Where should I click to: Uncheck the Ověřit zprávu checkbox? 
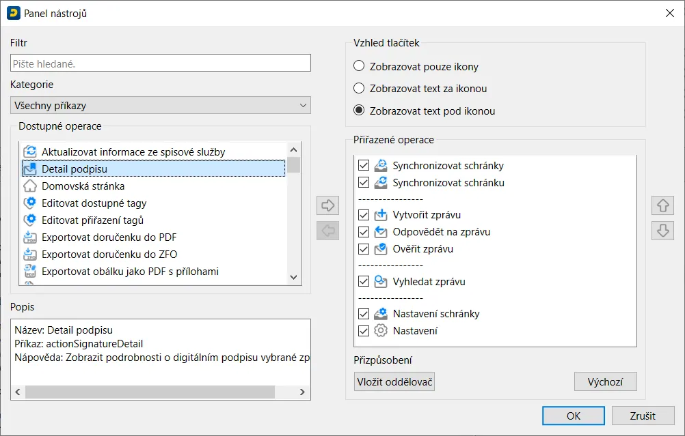click(x=364, y=249)
